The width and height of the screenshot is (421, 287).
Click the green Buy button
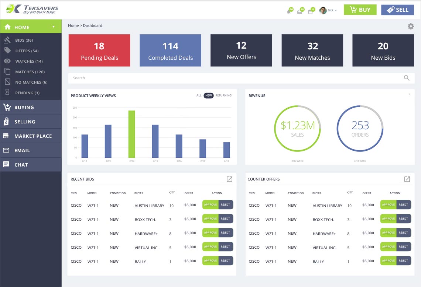coord(360,10)
